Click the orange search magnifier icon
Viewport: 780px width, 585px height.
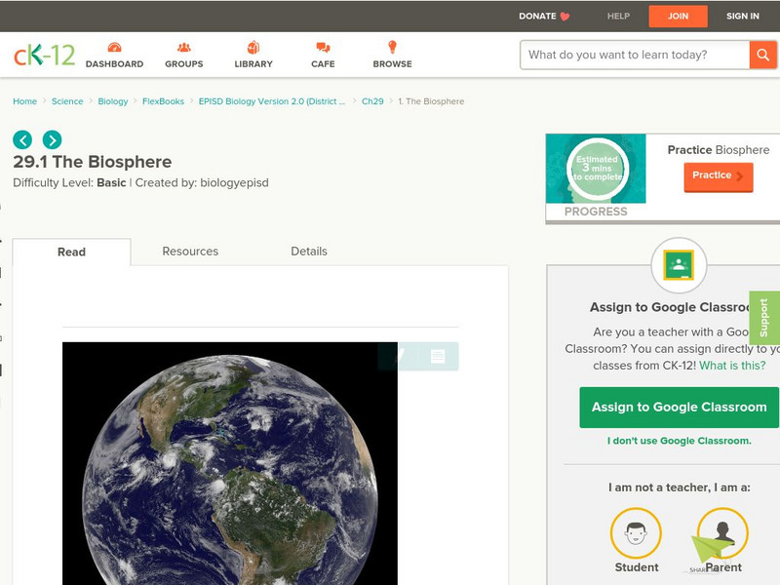pyautogui.click(x=761, y=55)
